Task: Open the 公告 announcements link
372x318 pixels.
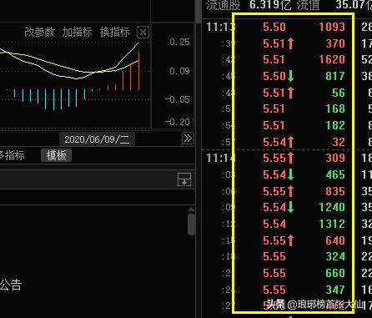Action: tap(11, 285)
